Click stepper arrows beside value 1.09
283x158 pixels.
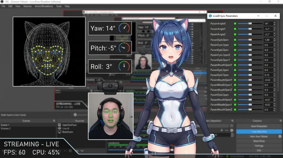pyautogui.click(x=274, y=40)
